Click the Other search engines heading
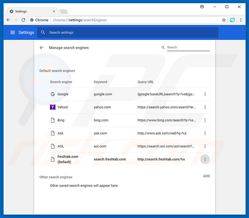The width and height of the screenshot is (249, 218). (x=56, y=177)
